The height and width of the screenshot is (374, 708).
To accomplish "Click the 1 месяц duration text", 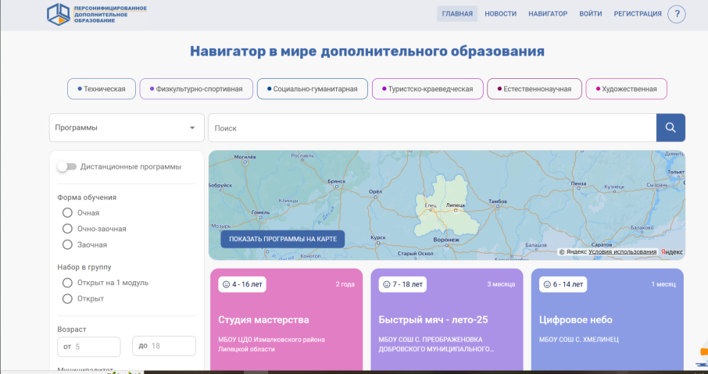I will pos(663,284).
